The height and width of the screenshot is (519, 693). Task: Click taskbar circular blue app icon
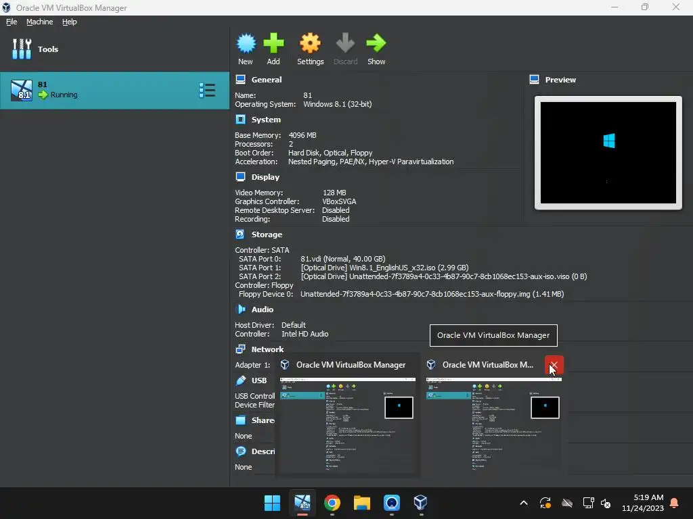(392, 503)
